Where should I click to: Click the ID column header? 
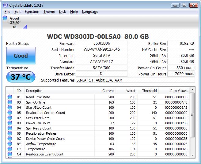pyautogui.click(x=19, y=91)
